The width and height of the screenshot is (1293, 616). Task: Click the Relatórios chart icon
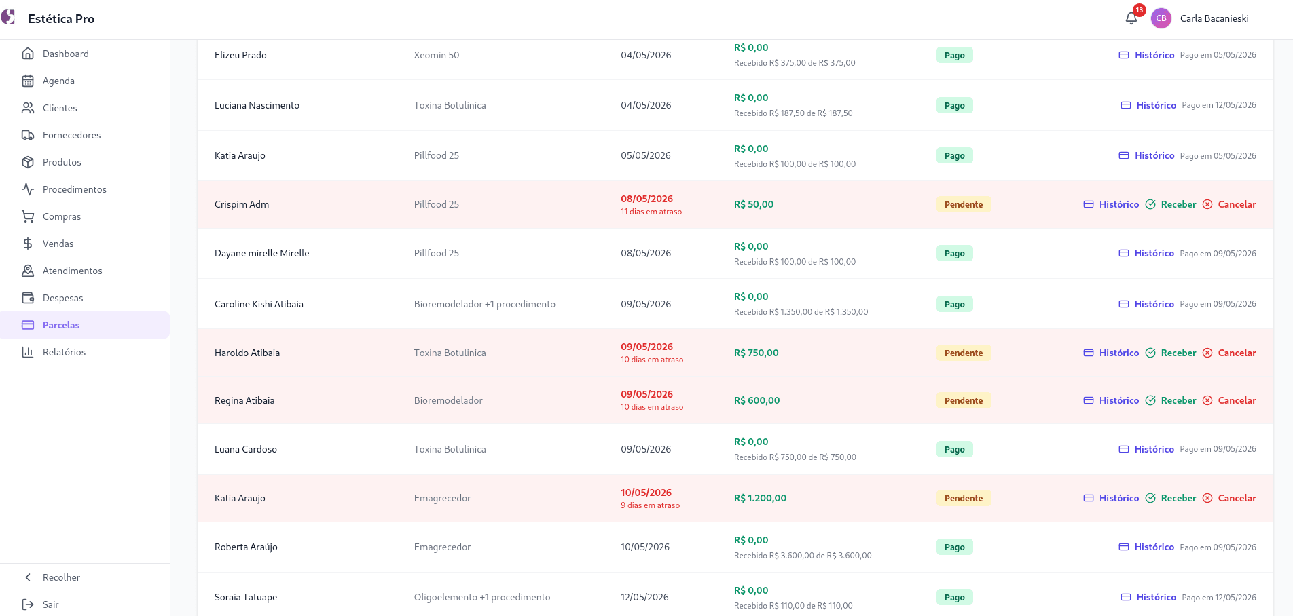[x=28, y=352]
